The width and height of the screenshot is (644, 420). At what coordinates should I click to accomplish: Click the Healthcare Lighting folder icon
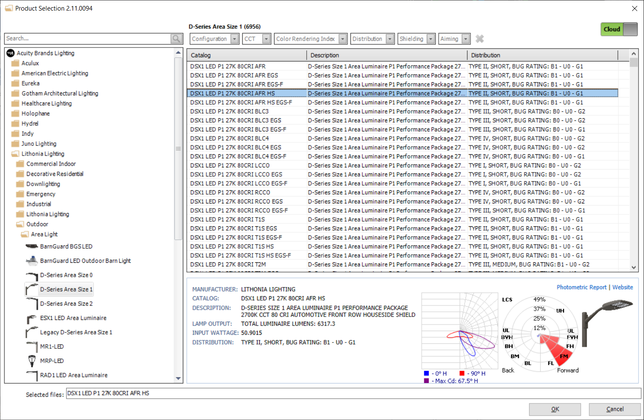(15, 103)
